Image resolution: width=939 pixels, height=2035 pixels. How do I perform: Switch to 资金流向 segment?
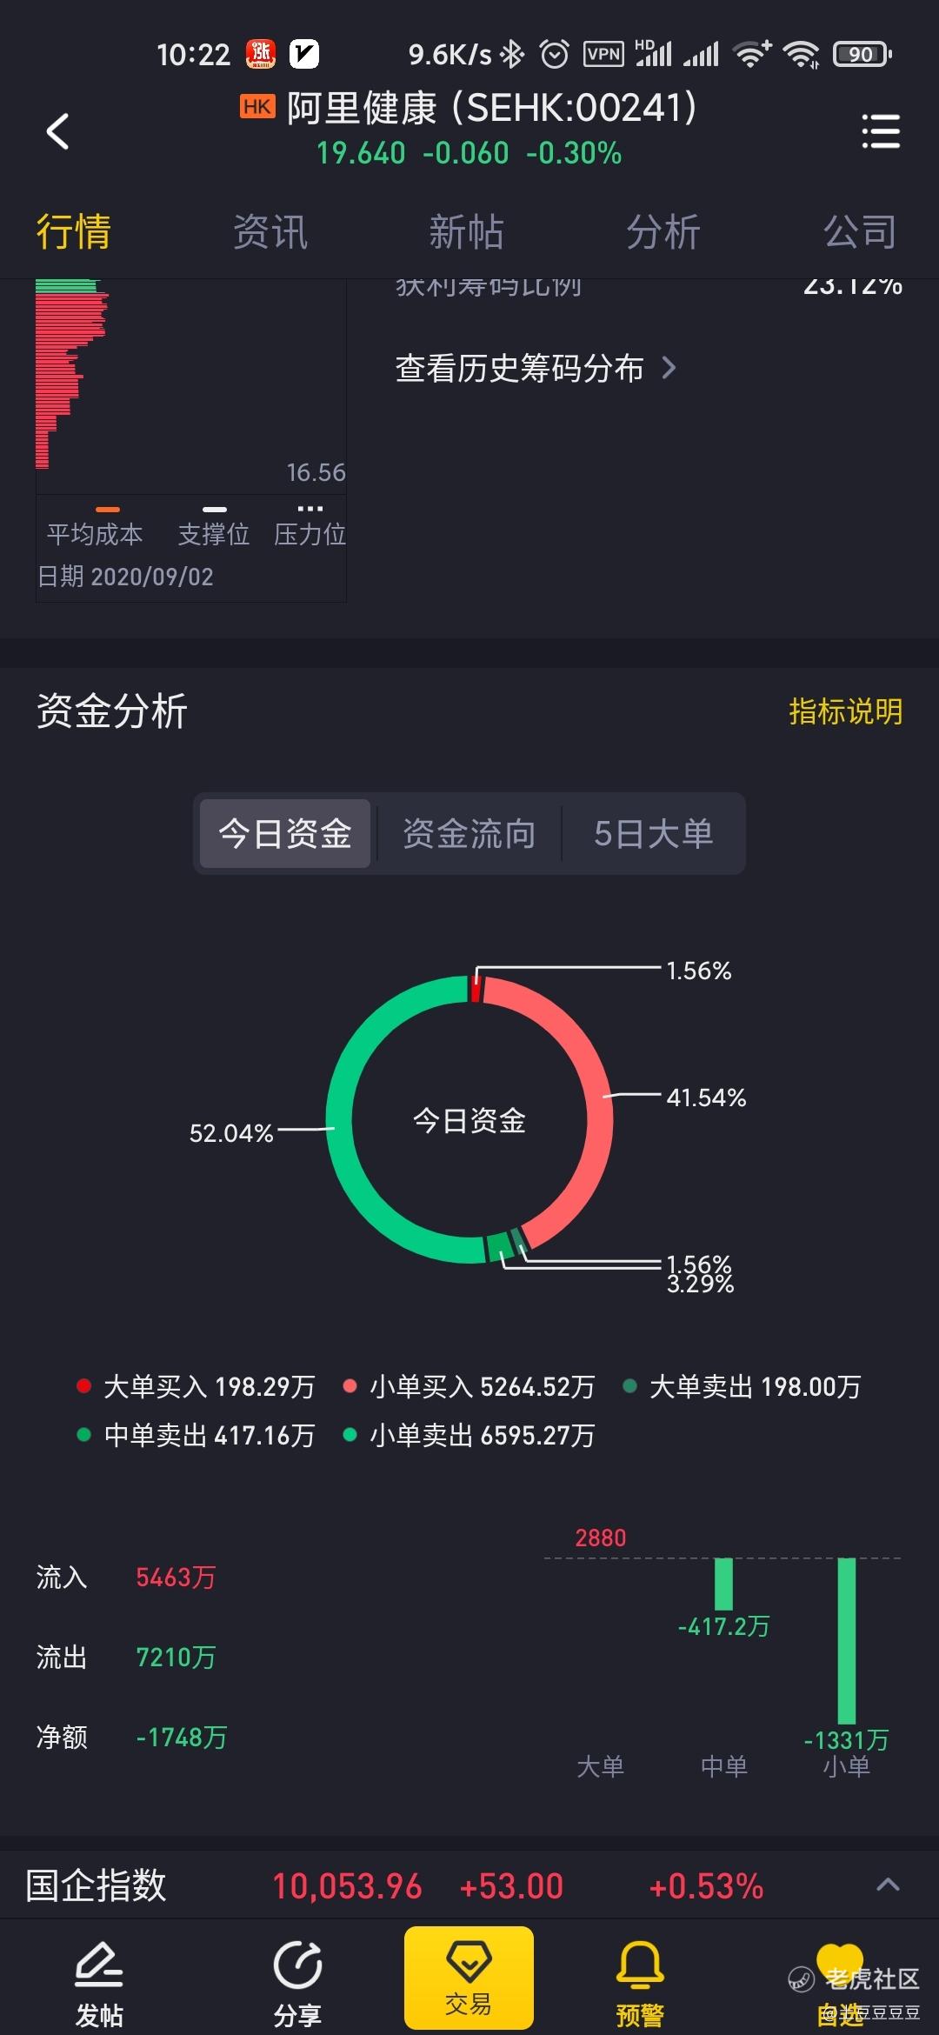pyautogui.click(x=469, y=833)
